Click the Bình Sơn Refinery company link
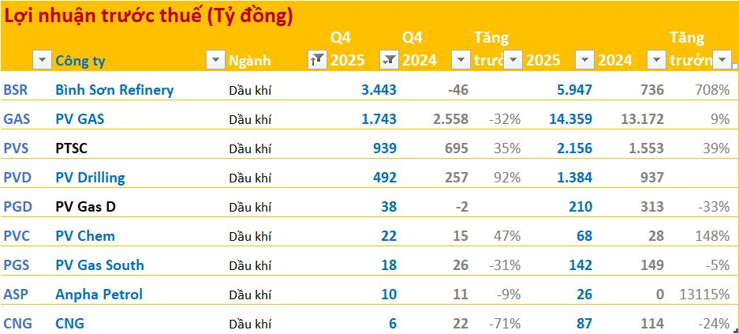739x334 pixels. pyautogui.click(x=114, y=90)
